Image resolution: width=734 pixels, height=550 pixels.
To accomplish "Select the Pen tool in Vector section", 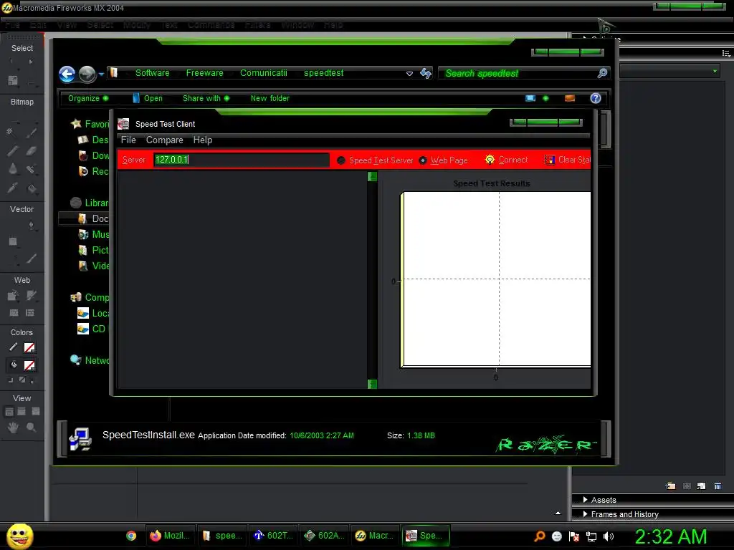I will (x=31, y=226).
